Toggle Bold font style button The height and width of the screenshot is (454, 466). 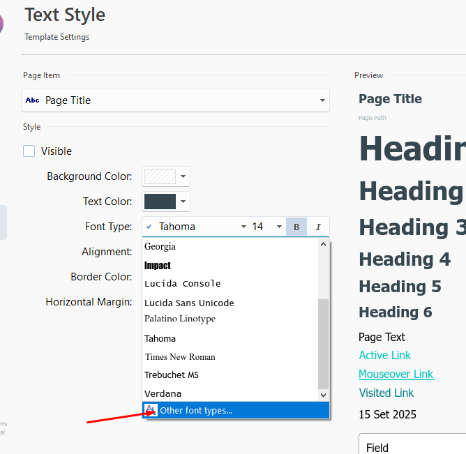pyautogui.click(x=296, y=227)
